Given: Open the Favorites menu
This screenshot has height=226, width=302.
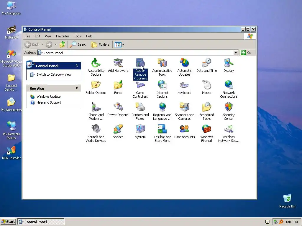Looking at the screenshot, I should [63, 36].
